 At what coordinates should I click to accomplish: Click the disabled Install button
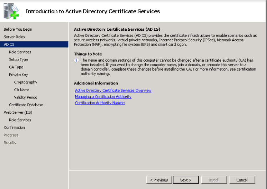pos(214,180)
